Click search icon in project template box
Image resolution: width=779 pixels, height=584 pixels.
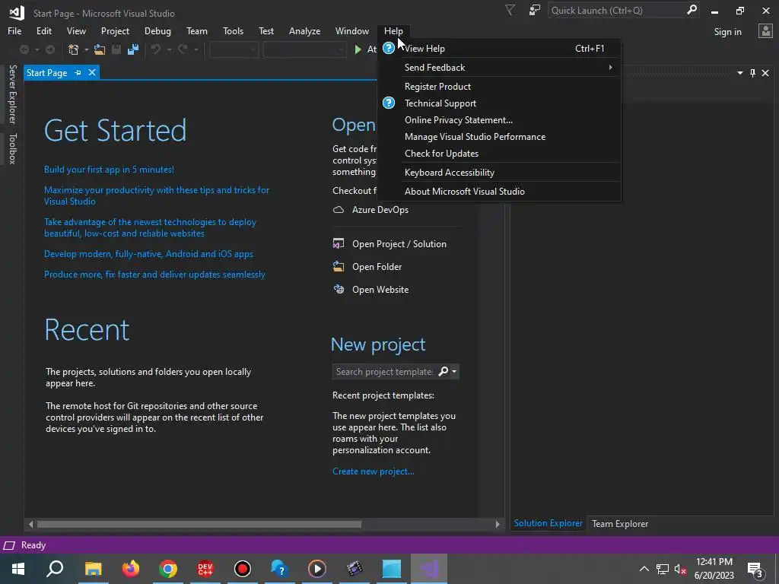click(444, 371)
